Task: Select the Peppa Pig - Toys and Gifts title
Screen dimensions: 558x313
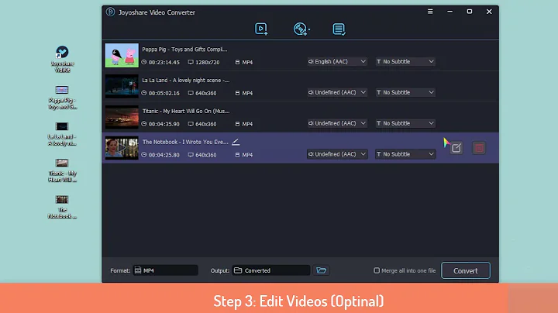Action: (x=184, y=50)
